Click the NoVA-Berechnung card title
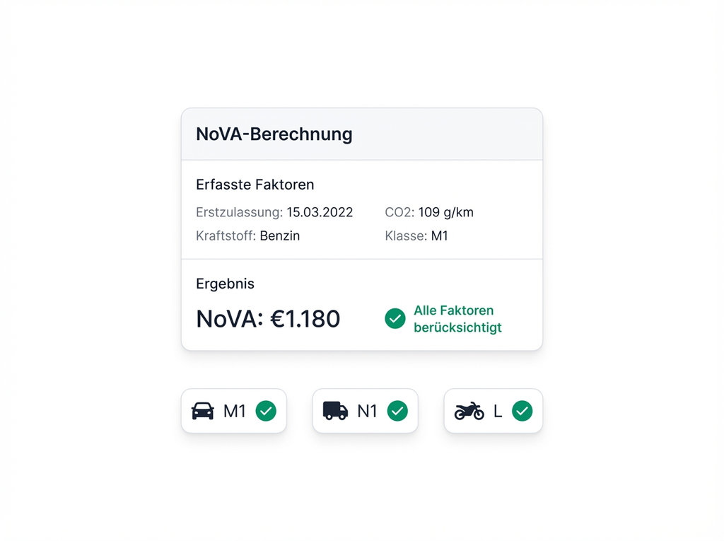724x541 pixels. click(x=274, y=134)
